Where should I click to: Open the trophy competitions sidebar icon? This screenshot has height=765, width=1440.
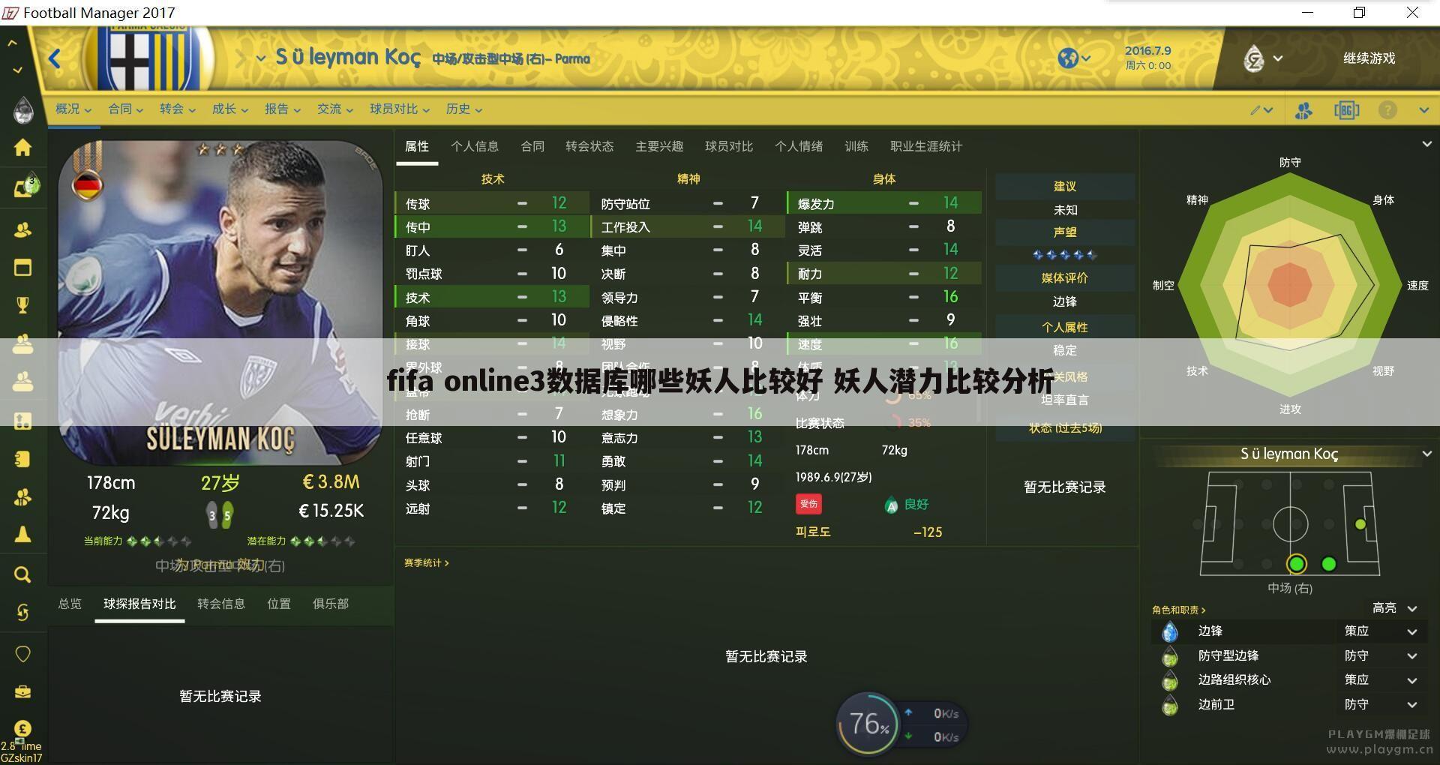click(22, 305)
